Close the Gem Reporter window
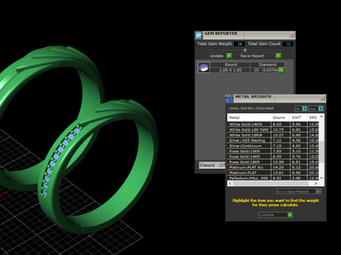This screenshot has height=255, width=341. [292, 35]
